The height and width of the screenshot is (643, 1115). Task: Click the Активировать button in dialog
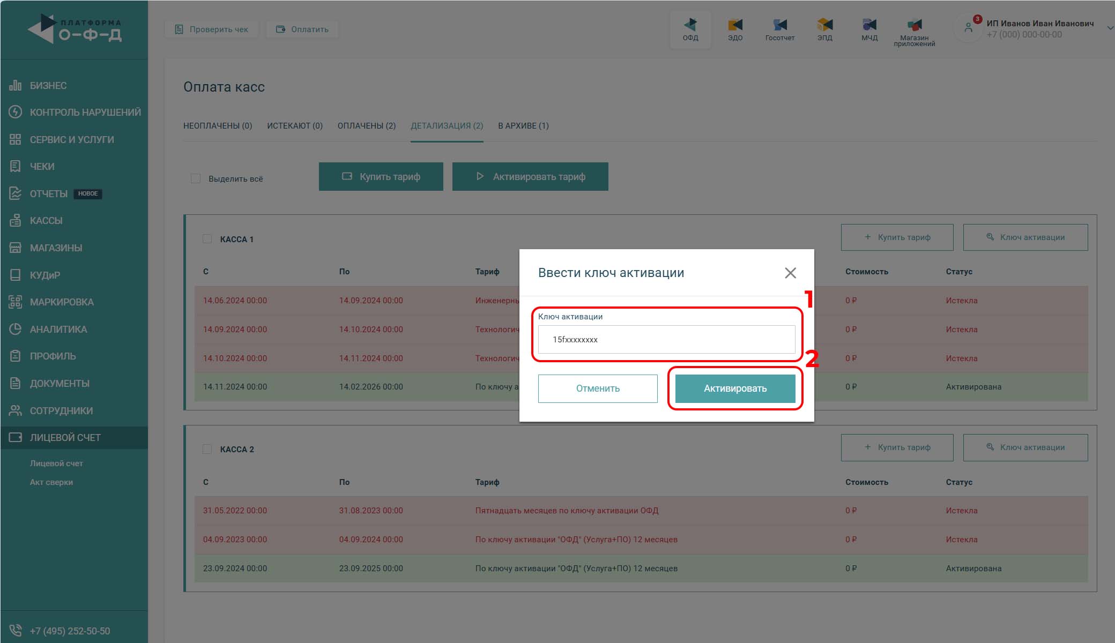coord(735,388)
